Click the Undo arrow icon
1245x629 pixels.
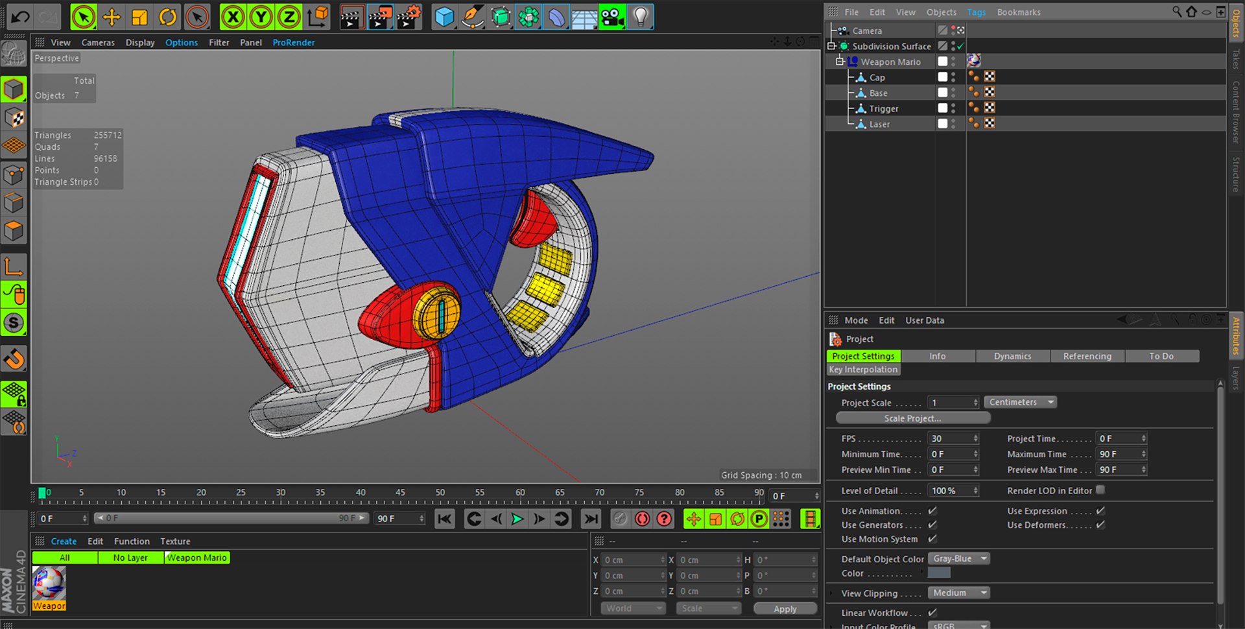click(20, 18)
